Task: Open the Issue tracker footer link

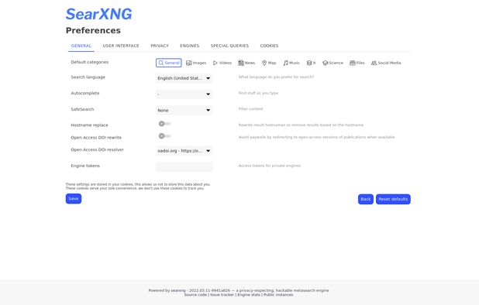Action: (x=222, y=295)
